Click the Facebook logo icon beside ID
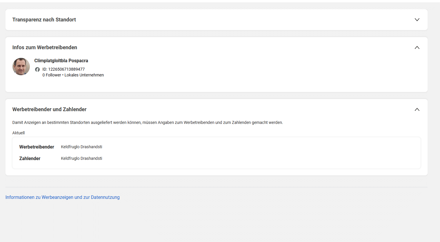Image resolution: width=440 pixels, height=242 pixels. 37,69
